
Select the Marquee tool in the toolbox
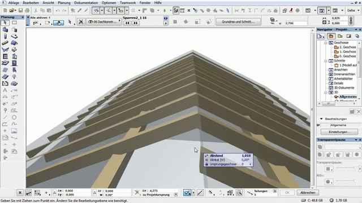point(14,23)
